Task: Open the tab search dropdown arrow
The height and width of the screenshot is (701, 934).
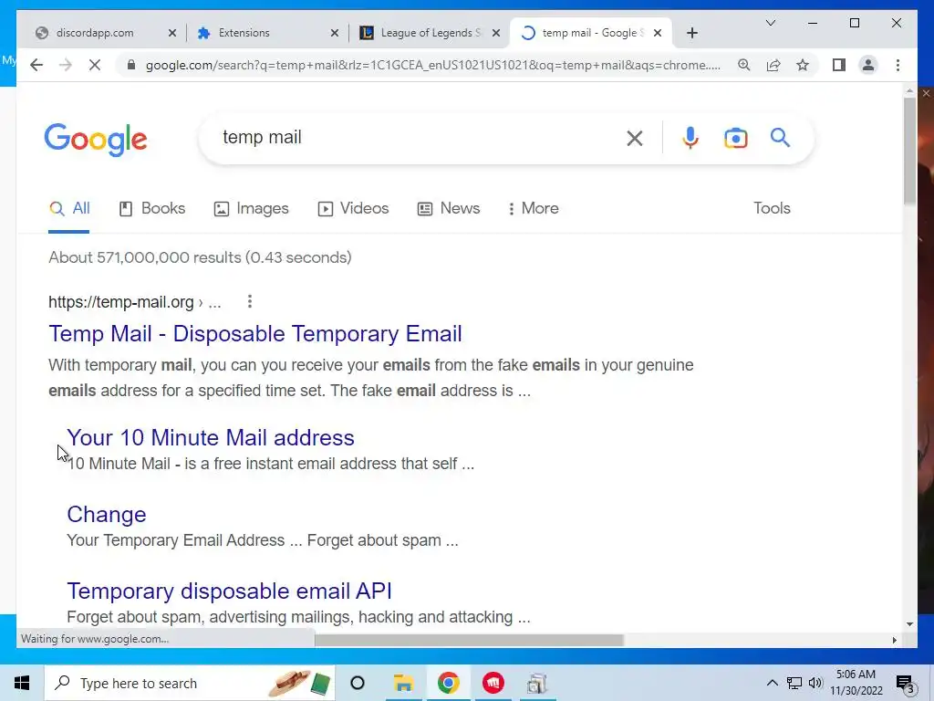Action: click(x=770, y=23)
